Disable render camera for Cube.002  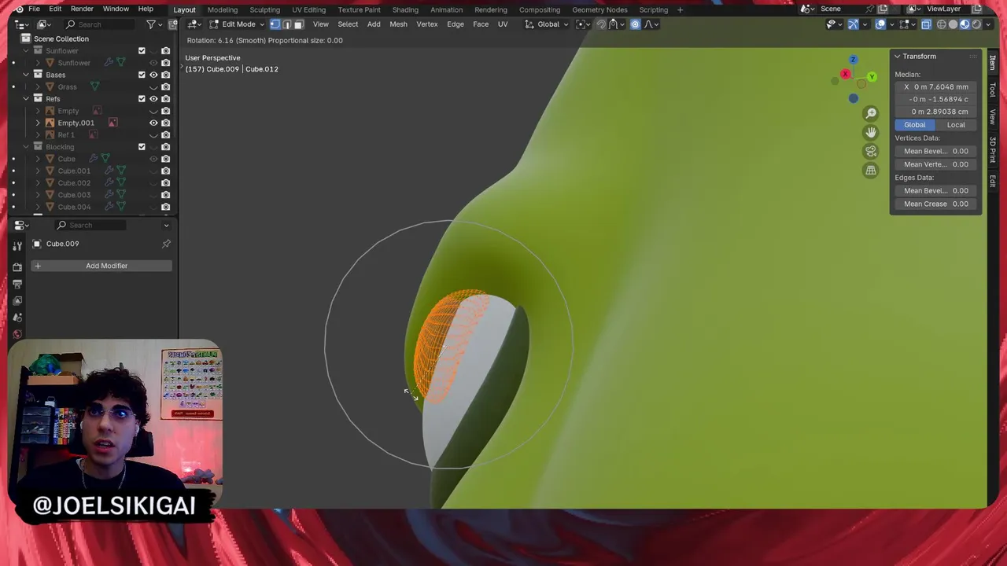point(165,183)
